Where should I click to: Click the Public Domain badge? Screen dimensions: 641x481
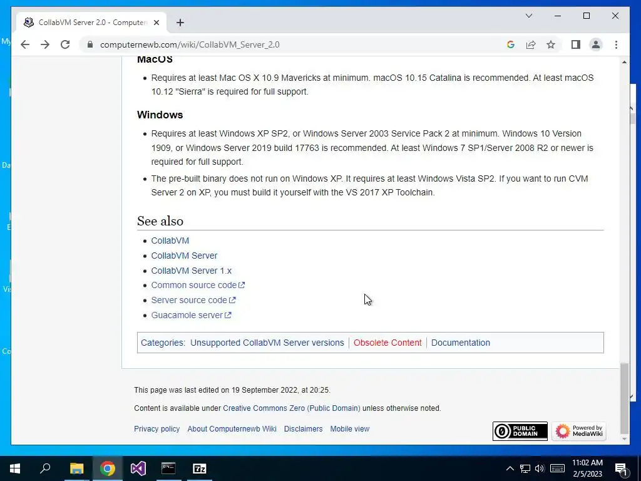(x=520, y=431)
